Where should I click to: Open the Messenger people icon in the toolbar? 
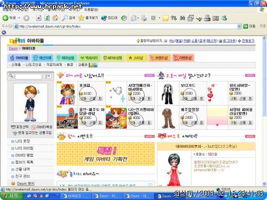[224, 18]
